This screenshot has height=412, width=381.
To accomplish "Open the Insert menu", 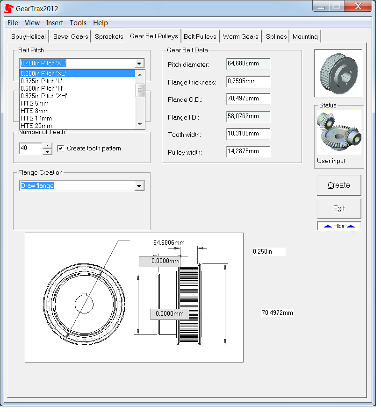I will pyautogui.click(x=55, y=23).
